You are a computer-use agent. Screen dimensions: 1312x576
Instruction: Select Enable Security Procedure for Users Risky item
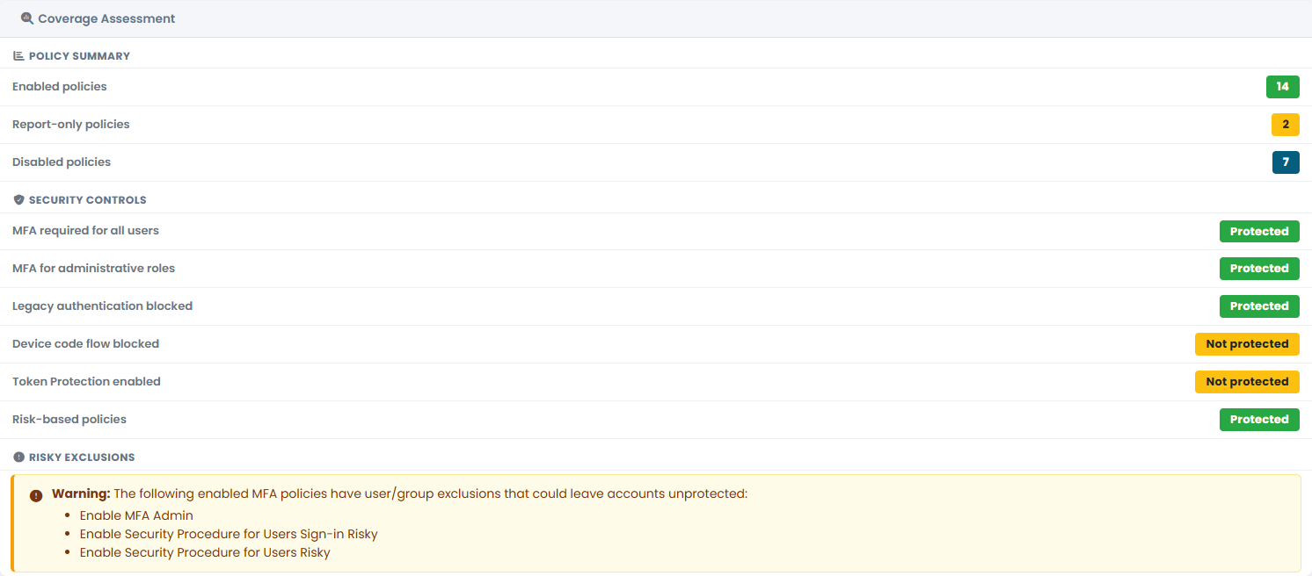click(x=205, y=552)
